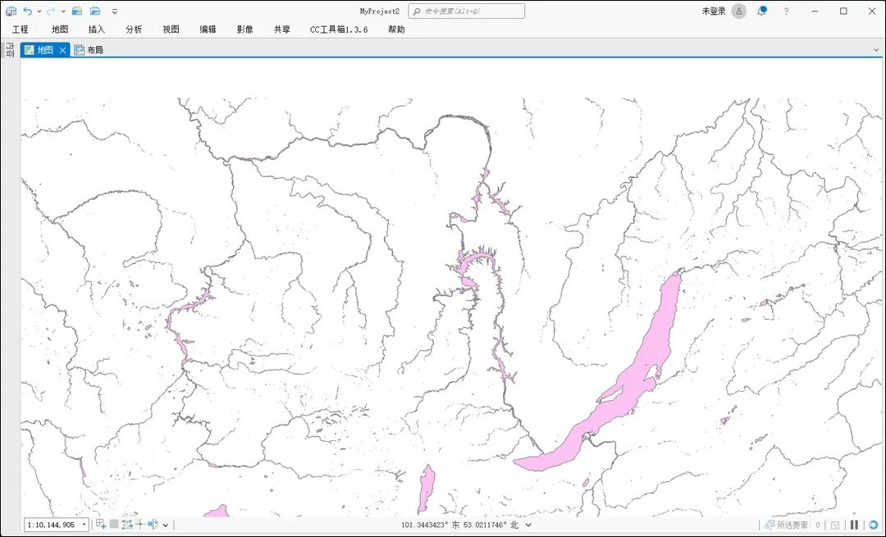Expand the Customize Quick Access Toolbar arrow
The height and width of the screenshot is (537, 886).
click(115, 11)
